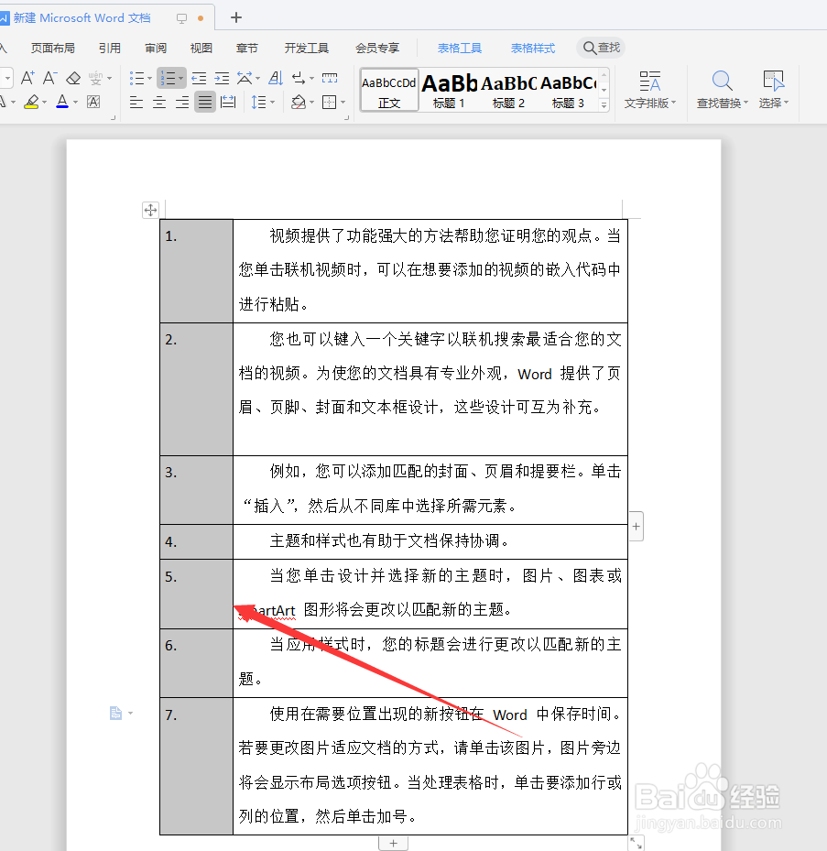Open the 文字排版 menu
The height and width of the screenshot is (851, 827).
tap(649, 90)
